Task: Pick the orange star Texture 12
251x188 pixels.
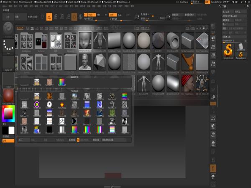Action: 62,105
